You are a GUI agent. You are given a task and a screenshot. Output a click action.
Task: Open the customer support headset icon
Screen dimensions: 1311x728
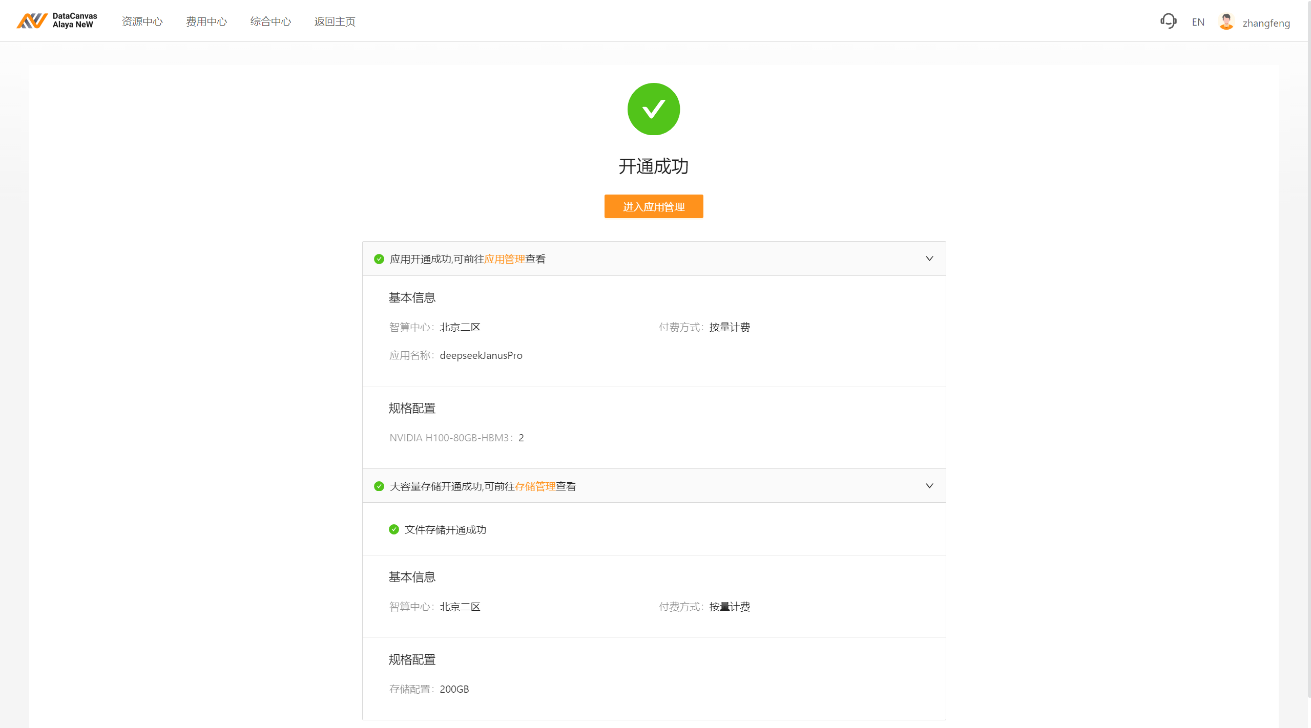pos(1168,22)
